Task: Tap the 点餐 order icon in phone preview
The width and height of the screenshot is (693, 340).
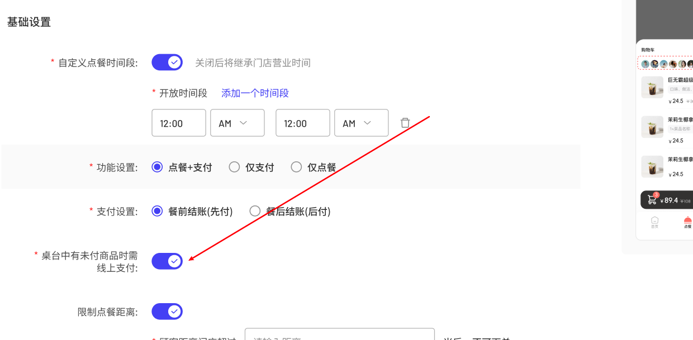Action: click(x=687, y=222)
